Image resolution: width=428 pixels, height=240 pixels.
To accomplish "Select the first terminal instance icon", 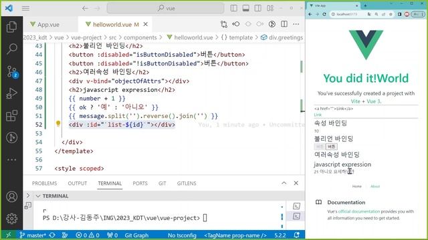I will 296,206.
